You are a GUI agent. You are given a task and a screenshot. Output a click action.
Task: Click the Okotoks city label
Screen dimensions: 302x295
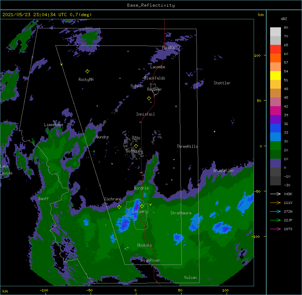coord(144,245)
